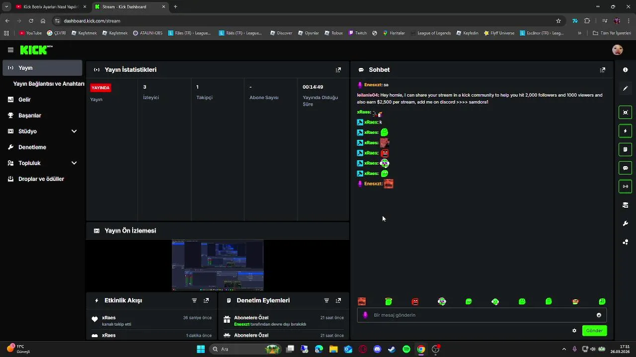Pop out the Denetim Eylemleri panel
Screen dimensions: 636x357
tap(338, 300)
